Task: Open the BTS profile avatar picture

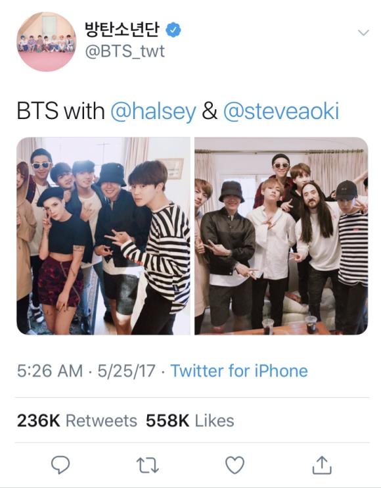Action: tap(46, 41)
